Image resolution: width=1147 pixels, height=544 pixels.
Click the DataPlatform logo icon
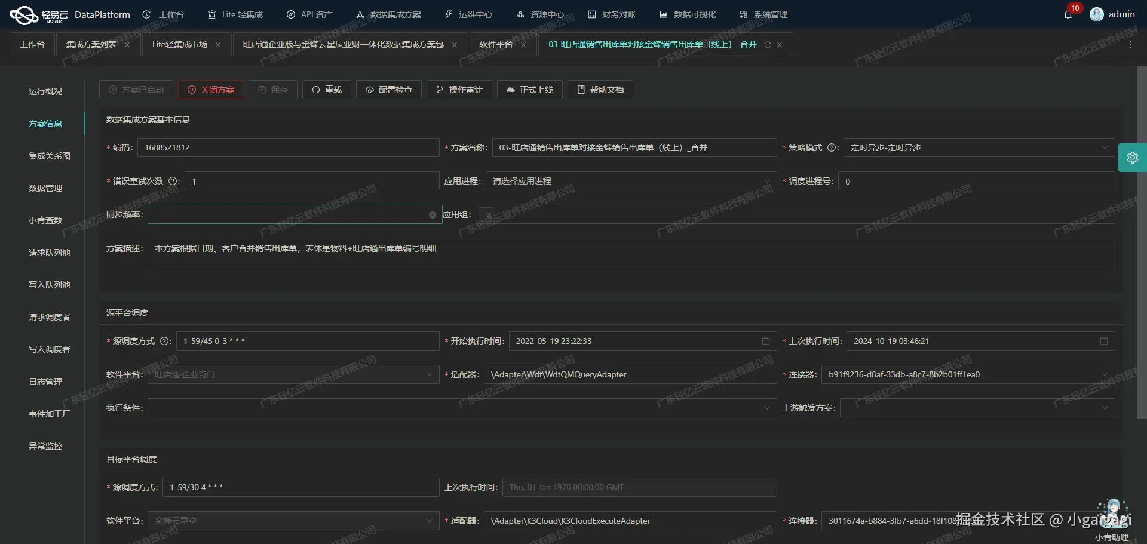tap(24, 15)
